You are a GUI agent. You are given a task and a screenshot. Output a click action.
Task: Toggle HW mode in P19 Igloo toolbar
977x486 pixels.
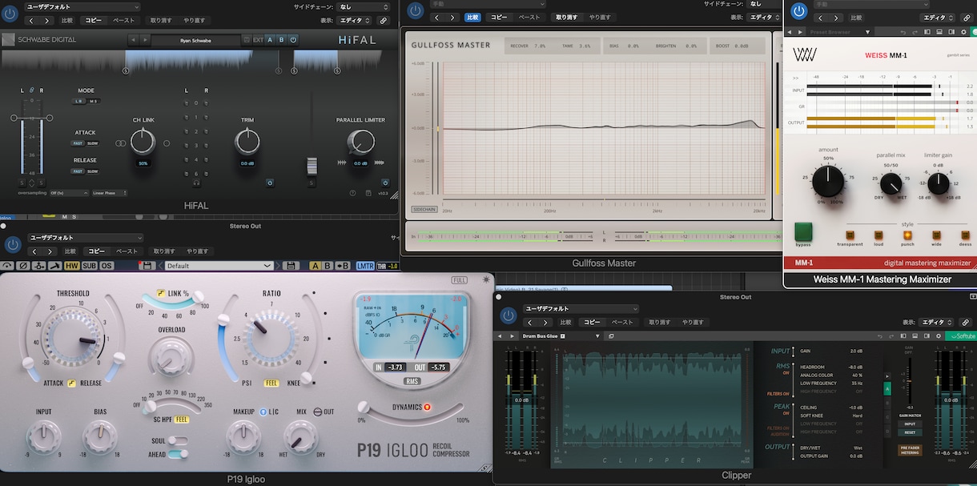tap(71, 266)
